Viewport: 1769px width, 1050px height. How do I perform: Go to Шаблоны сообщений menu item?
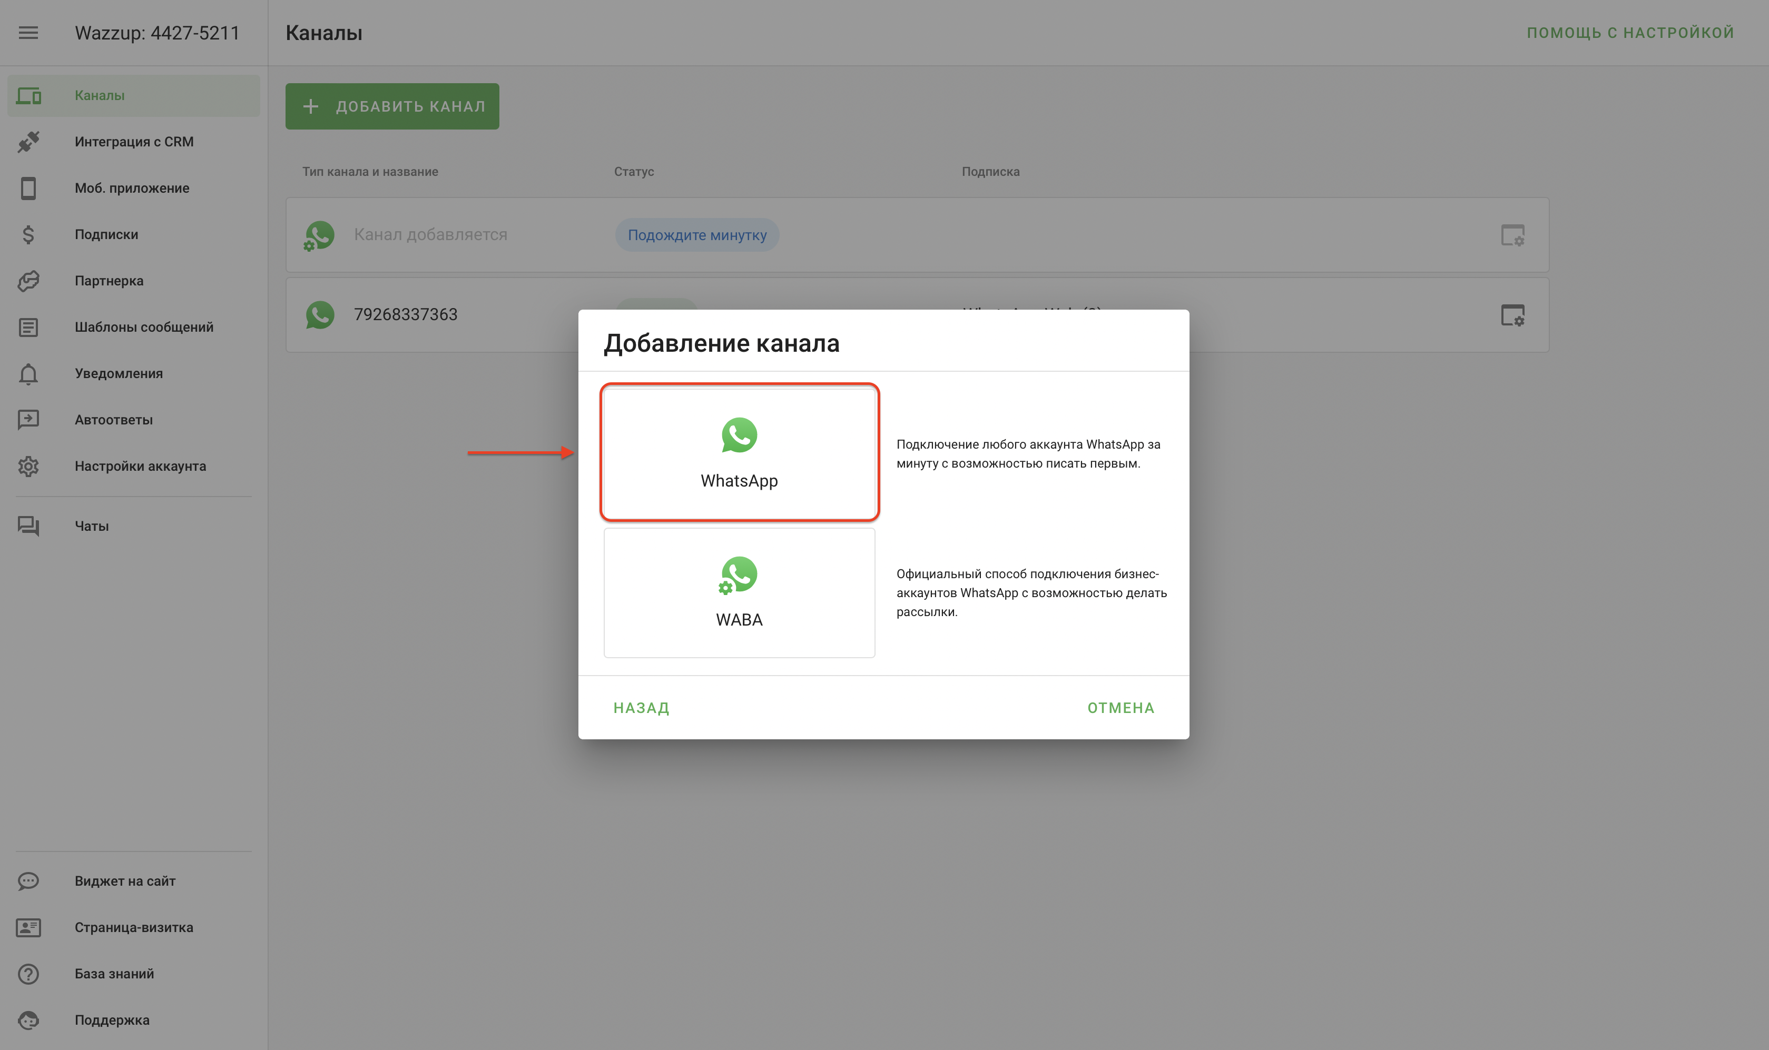pyautogui.click(x=144, y=327)
